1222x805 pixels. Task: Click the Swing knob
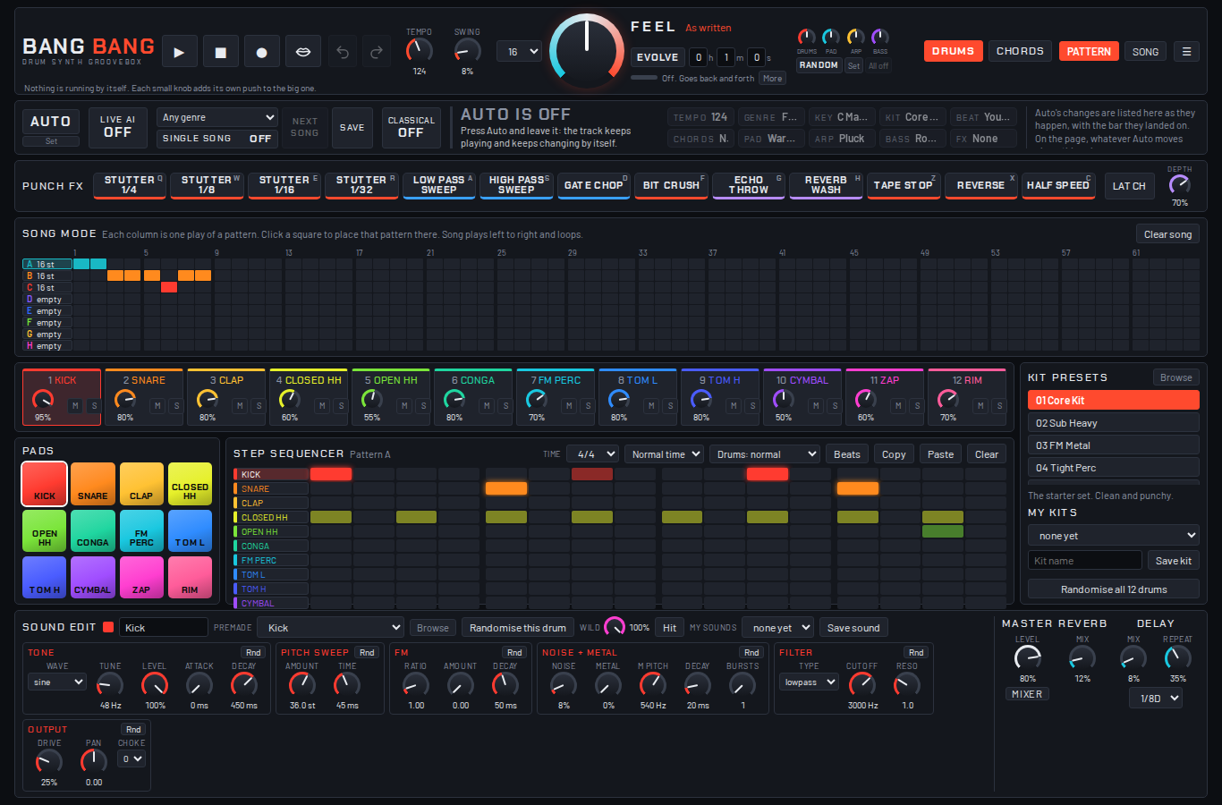467,50
